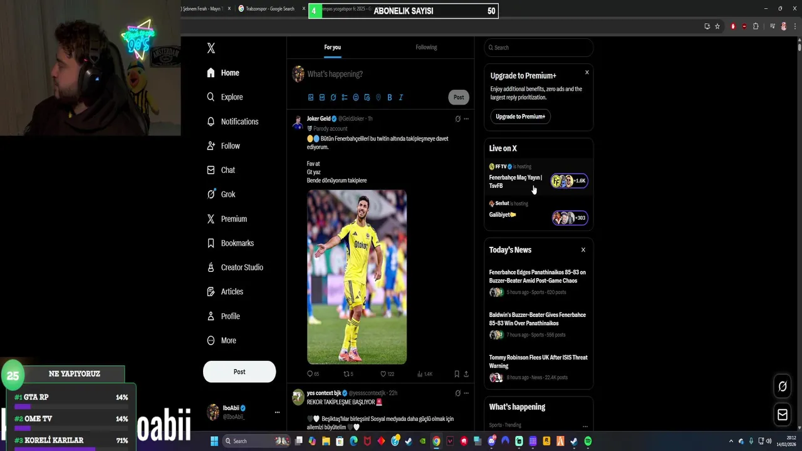The width and height of the screenshot is (802, 451).
Task: Open the Fenerbahçe player photo
Action: (x=357, y=277)
